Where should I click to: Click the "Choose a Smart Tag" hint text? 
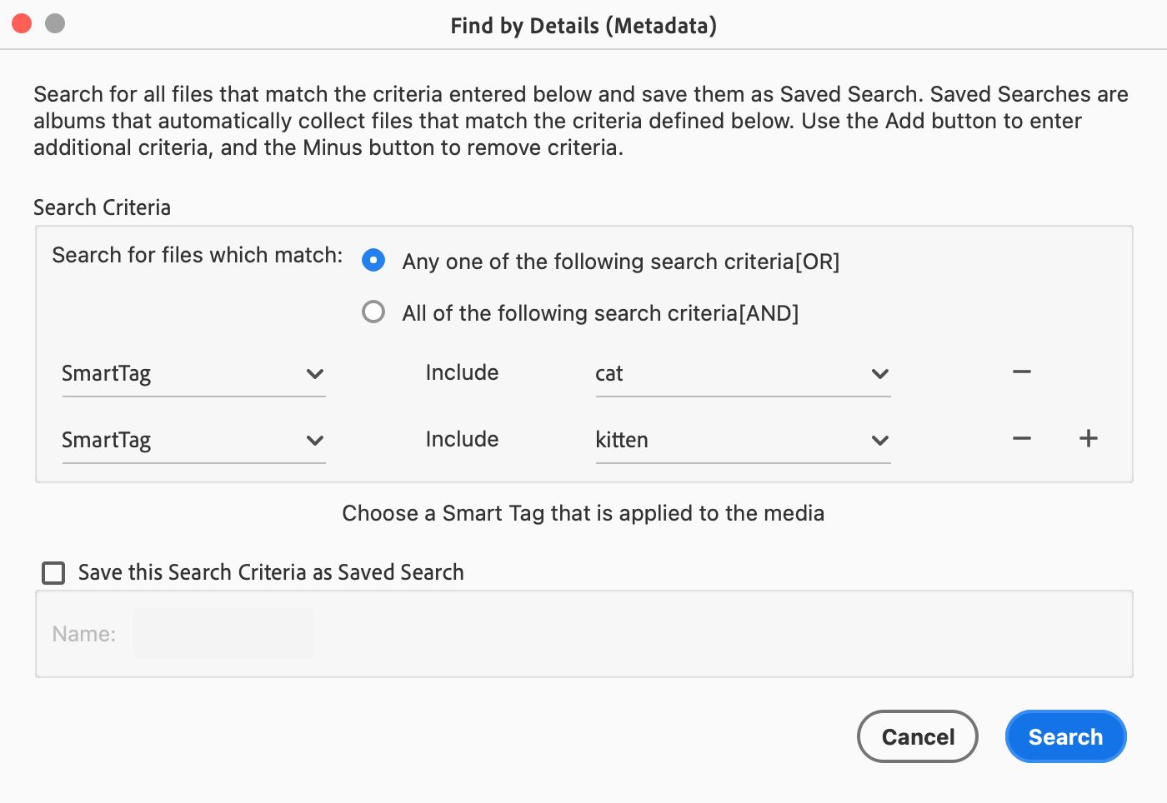[583, 513]
